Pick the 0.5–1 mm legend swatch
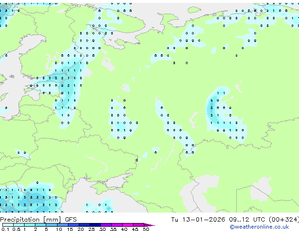This screenshot has width=299, height=231. tap(19, 225)
